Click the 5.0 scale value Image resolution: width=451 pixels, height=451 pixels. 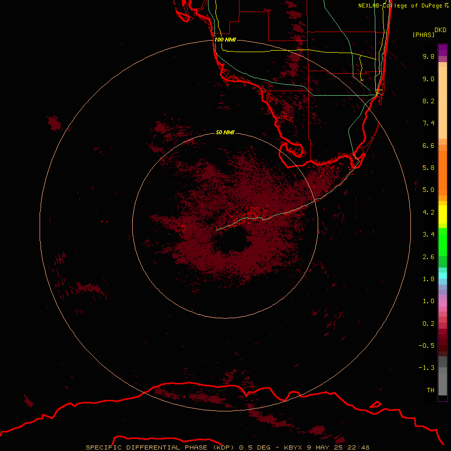tap(428, 190)
